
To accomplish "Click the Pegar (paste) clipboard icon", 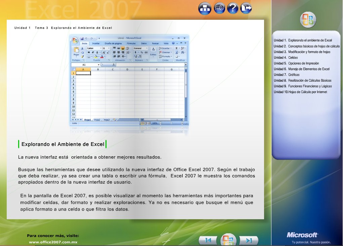I will (x=76, y=50).
